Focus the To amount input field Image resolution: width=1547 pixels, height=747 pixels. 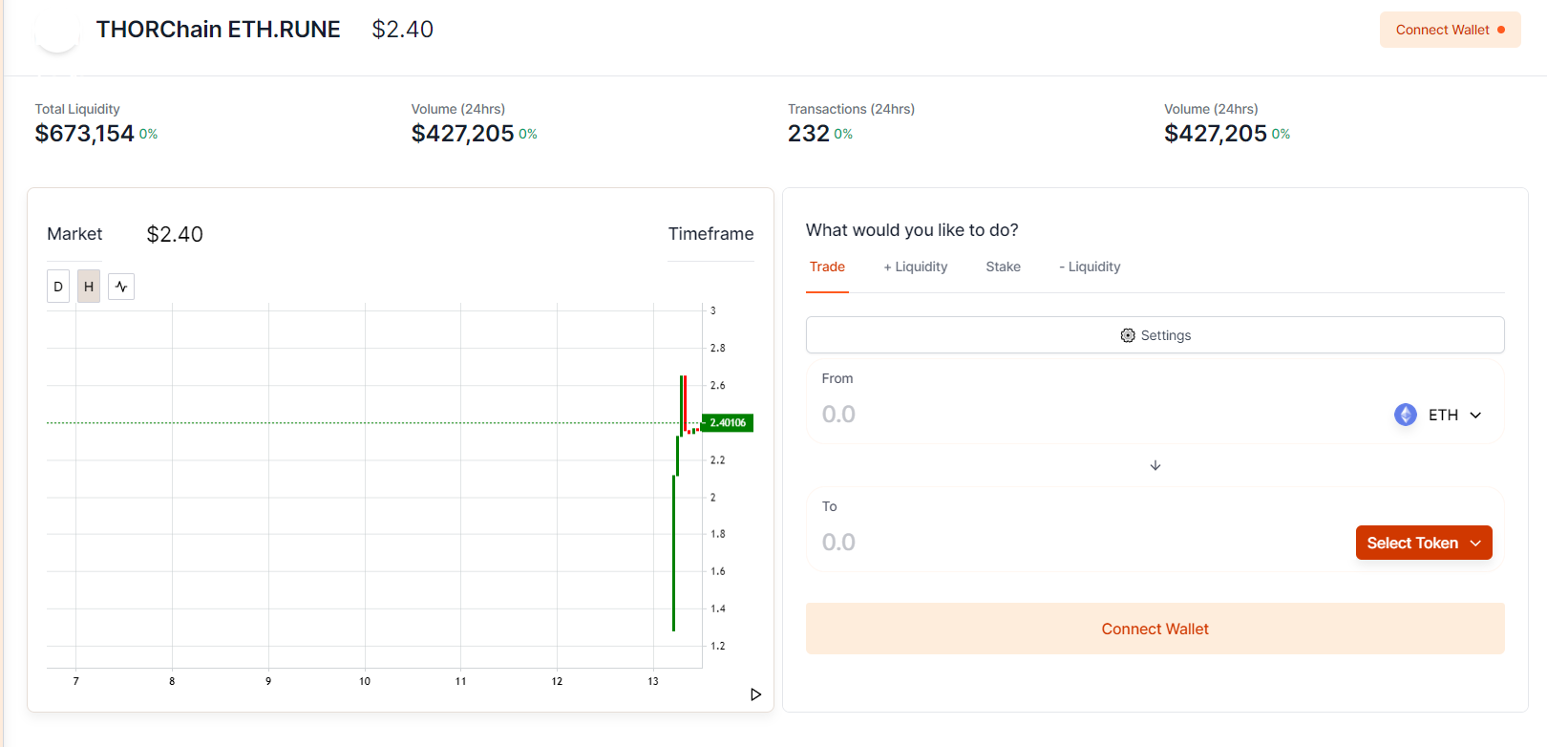click(x=1084, y=543)
